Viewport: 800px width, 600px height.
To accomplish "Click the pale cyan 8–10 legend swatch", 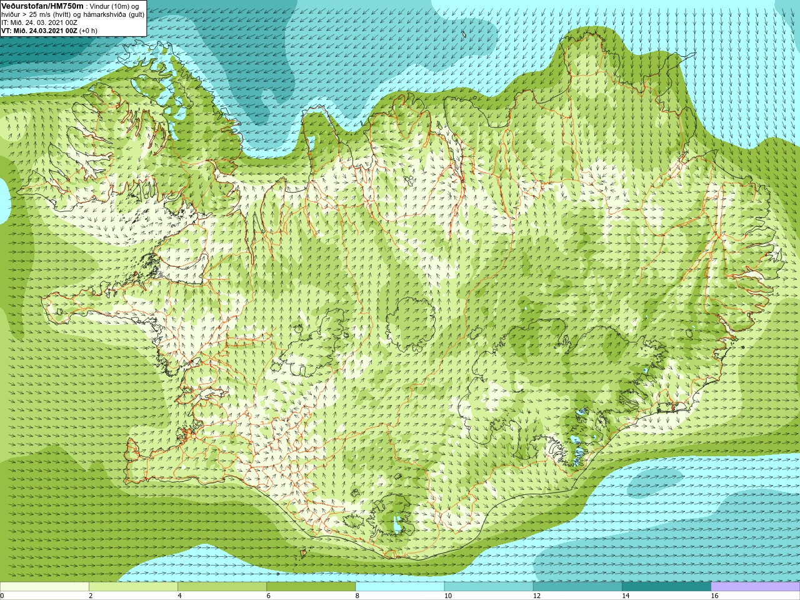I will pos(400,587).
